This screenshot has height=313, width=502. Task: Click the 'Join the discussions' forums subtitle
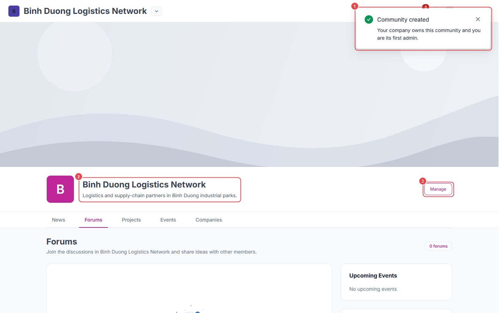point(152,252)
